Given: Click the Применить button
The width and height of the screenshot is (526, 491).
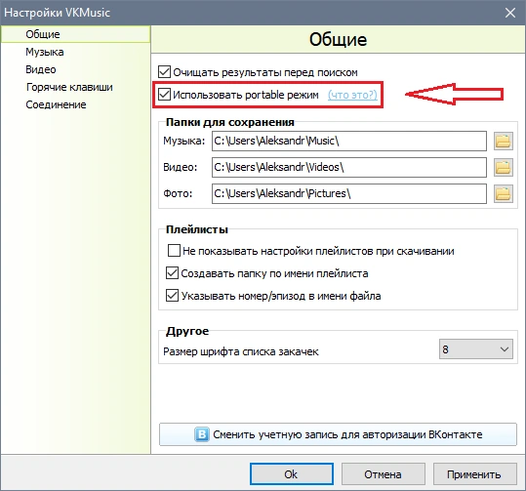Looking at the screenshot, I should coord(474,473).
